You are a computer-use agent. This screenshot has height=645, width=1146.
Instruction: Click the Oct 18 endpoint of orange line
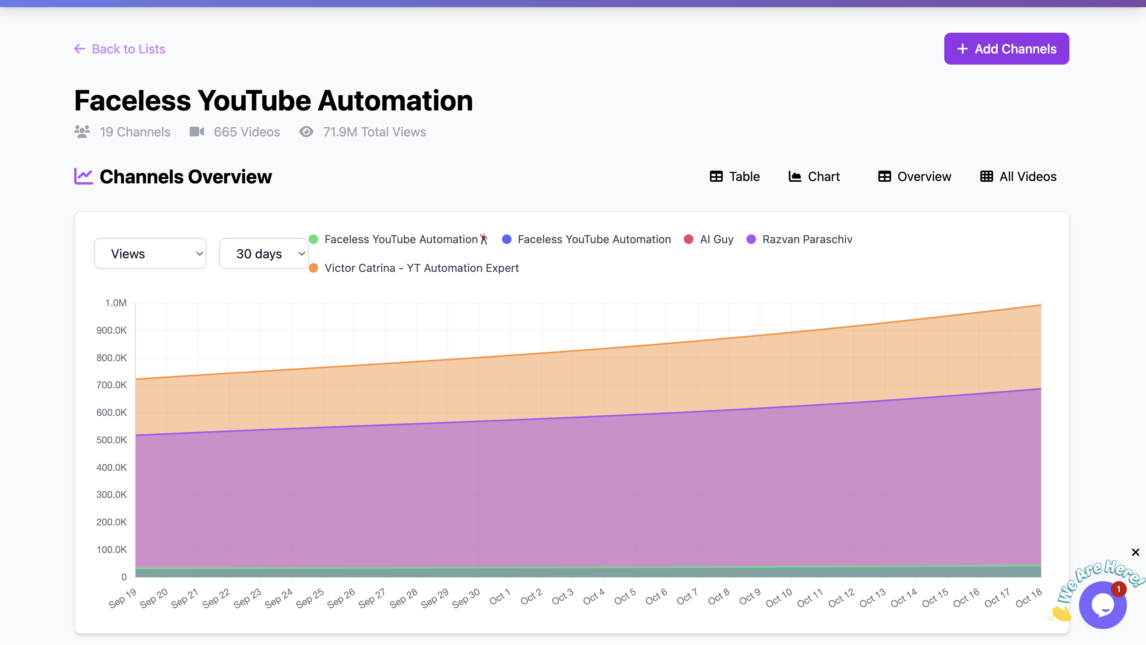(1041, 305)
